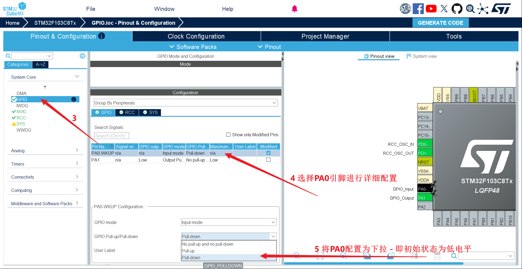Click the GPIO info icon in sidebar
This screenshot has width=522, height=269.
click(73, 99)
